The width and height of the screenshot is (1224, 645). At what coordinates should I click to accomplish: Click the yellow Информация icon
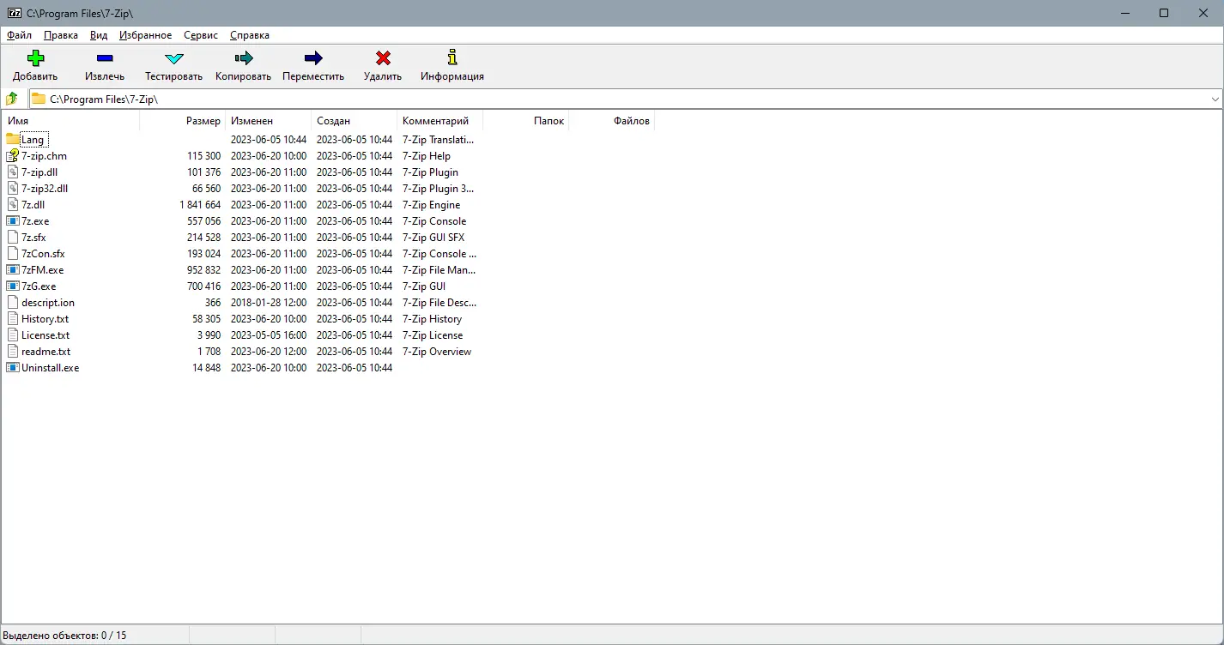[x=452, y=58]
